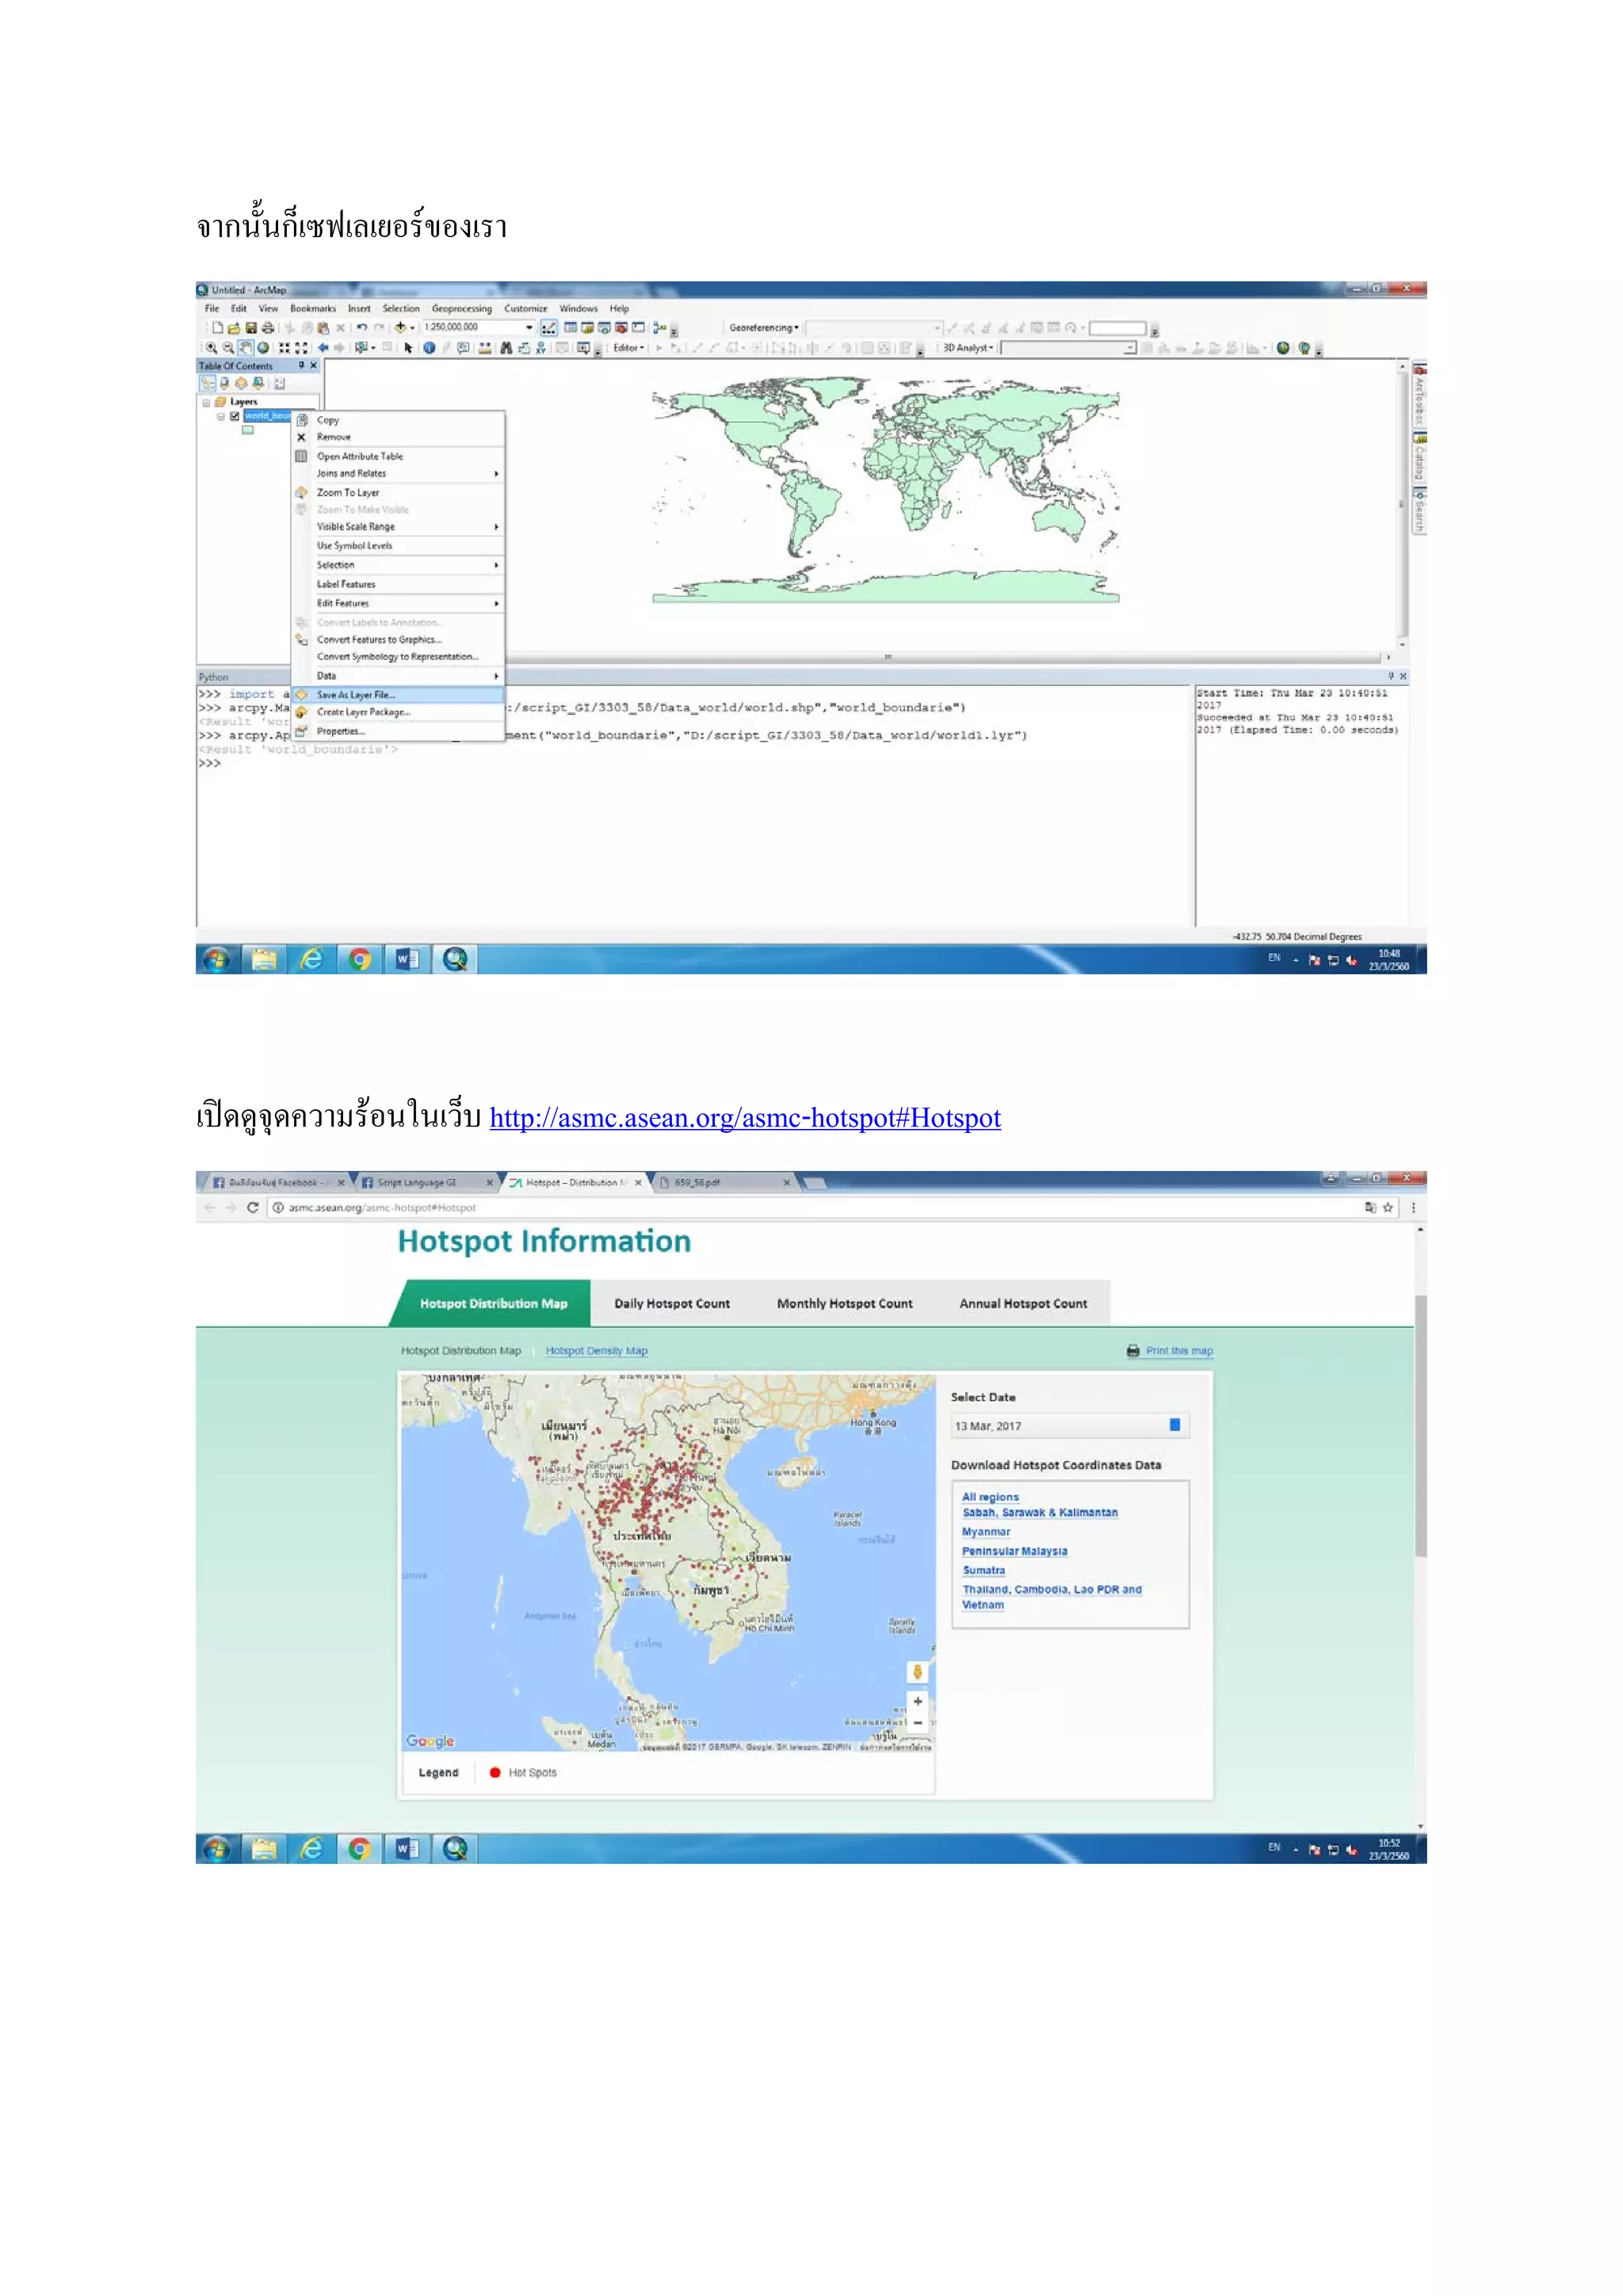This screenshot has height=2296, width=1623.
Task: Select the Zoom Out magnifier tool
Action: (x=229, y=348)
